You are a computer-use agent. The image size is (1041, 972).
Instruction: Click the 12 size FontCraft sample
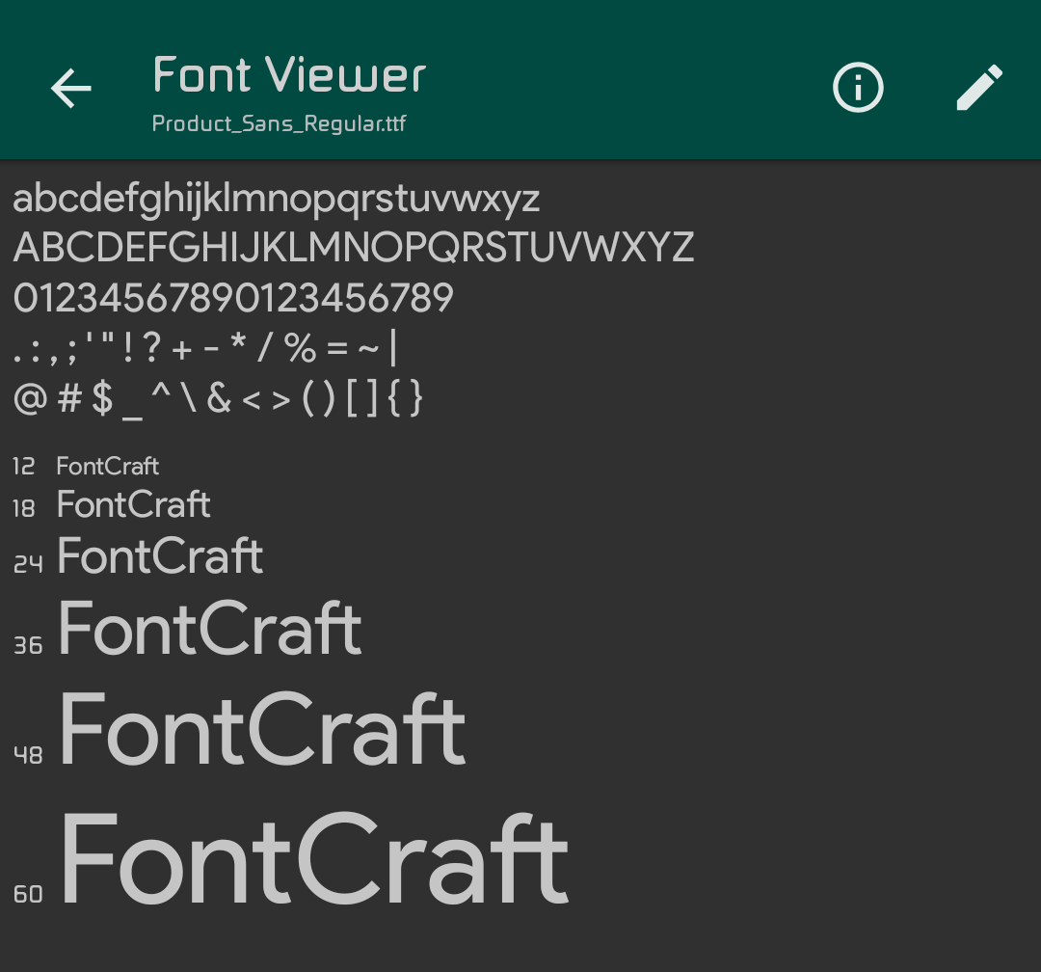tap(108, 466)
